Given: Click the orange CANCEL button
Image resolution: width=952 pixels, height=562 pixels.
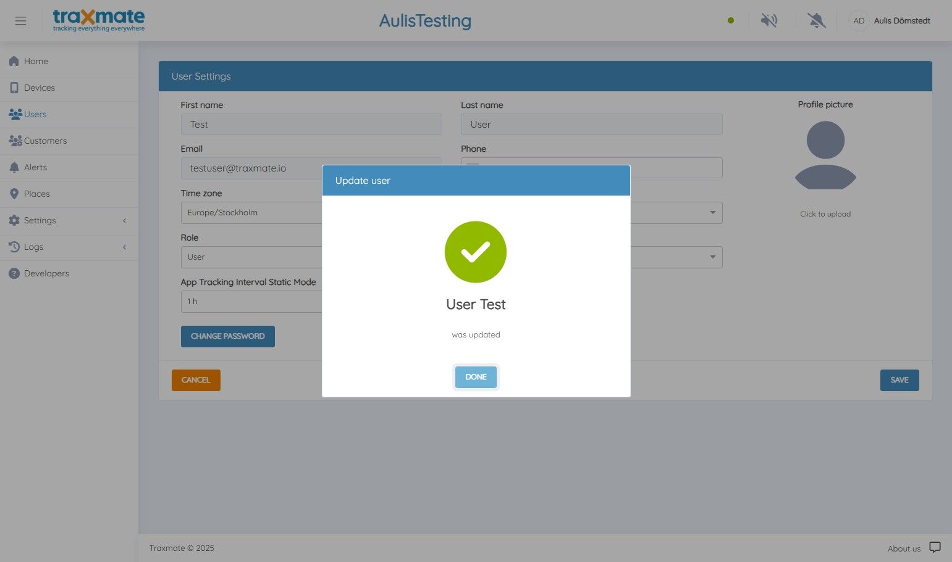Looking at the screenshot, I should click(196, 380).
